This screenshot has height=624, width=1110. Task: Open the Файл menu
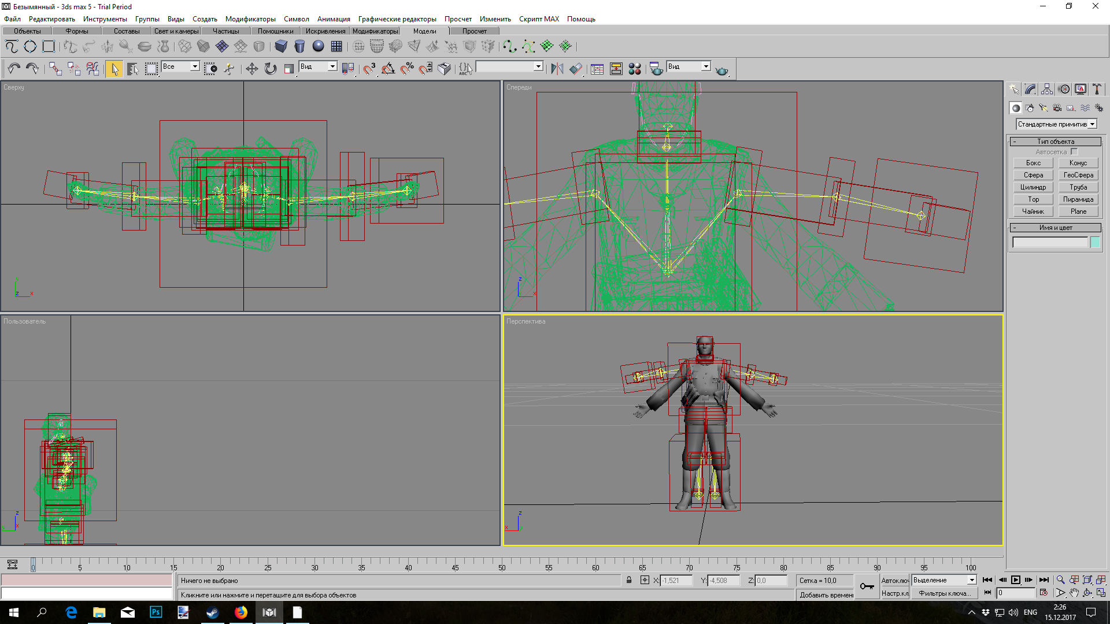click(x=12, y=19)
